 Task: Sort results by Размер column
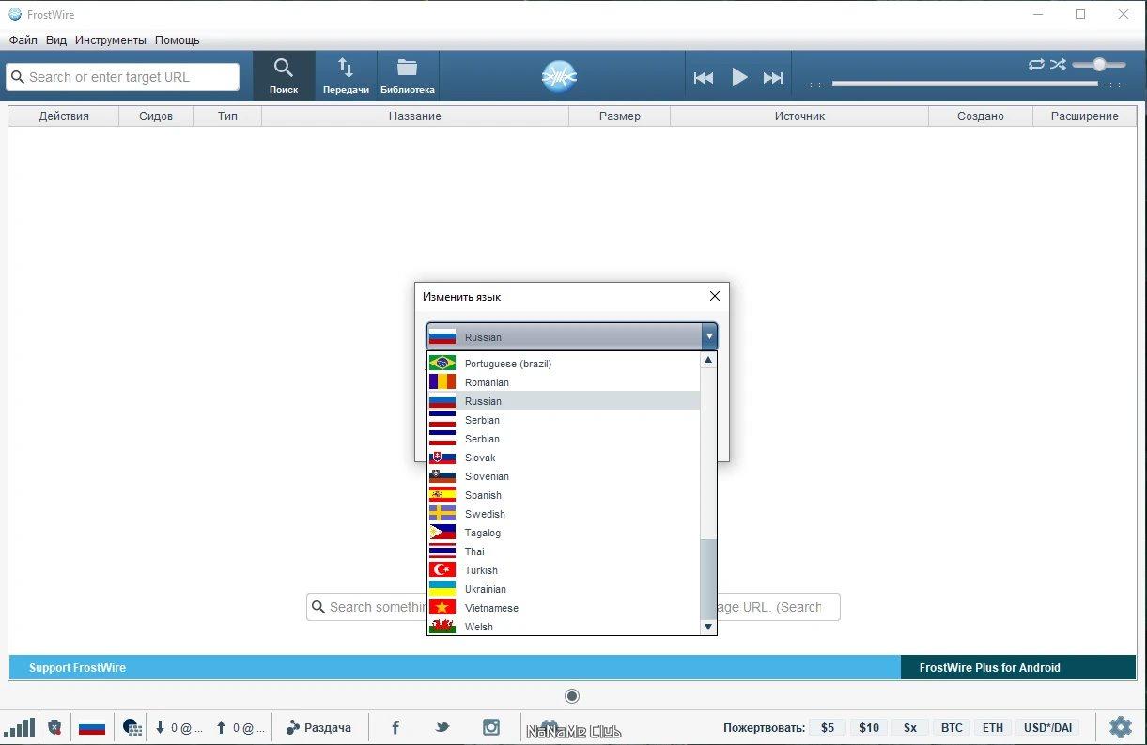click(620, 116)
